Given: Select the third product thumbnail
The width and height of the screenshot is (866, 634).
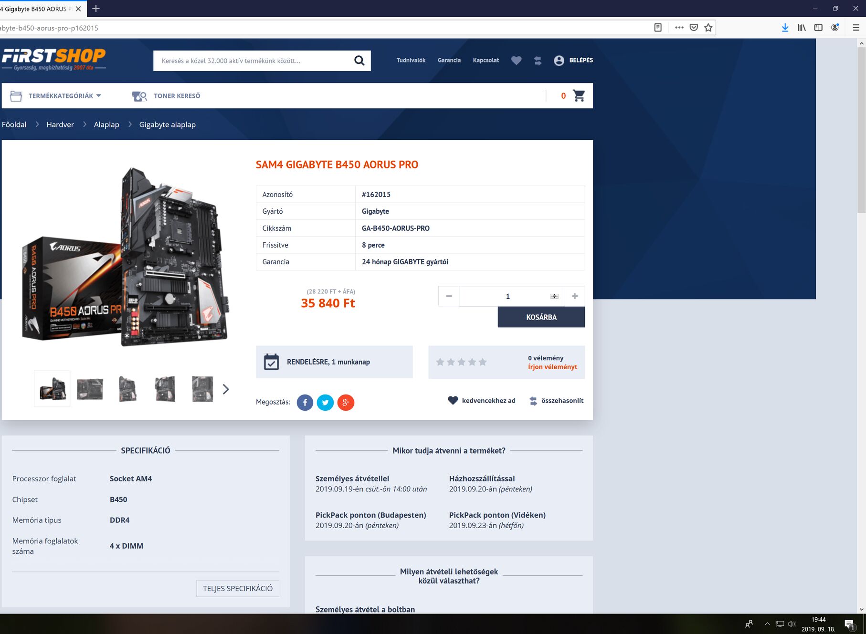Looking at the screenshot, I should pyautogui.click(x=127, y=389).
